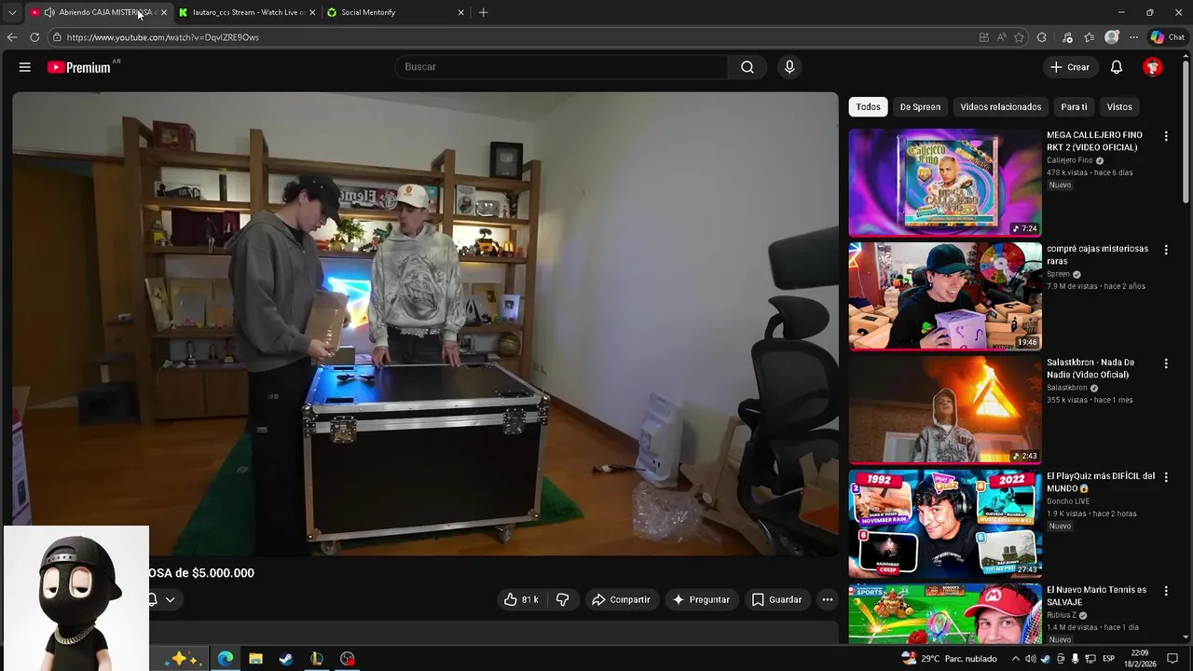Click the Crear button
The image size is (1193, 671).
[x=1070, y=67]
